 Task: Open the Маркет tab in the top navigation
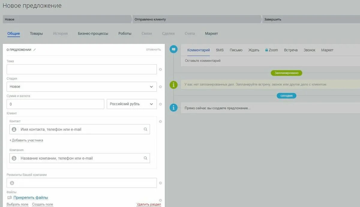pyautogui.click(x=211, y=34)
